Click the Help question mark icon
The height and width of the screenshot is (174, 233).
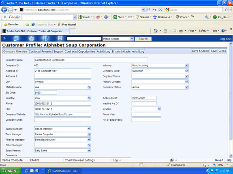[223, 31]
